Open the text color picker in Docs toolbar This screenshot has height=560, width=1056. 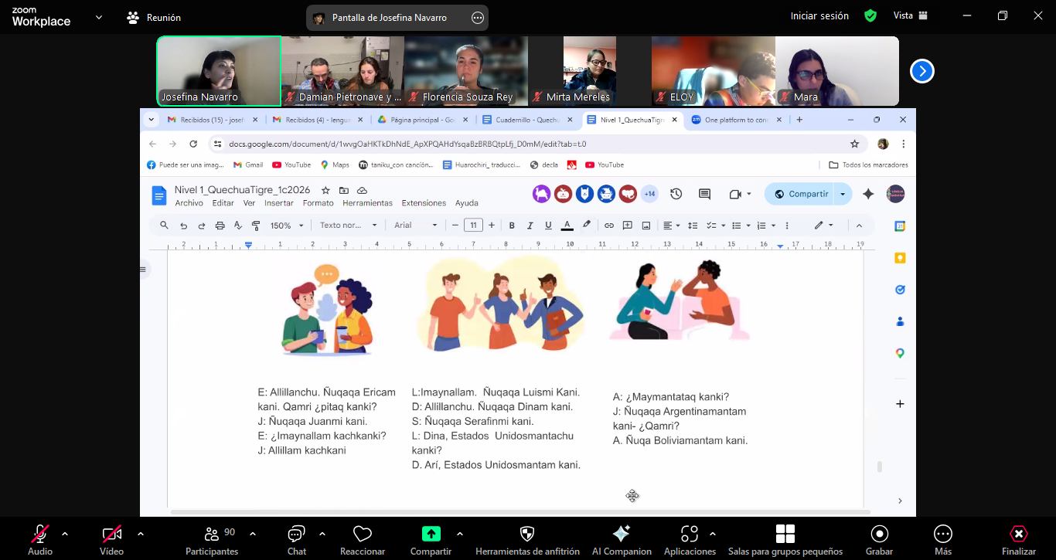point(567,226)
